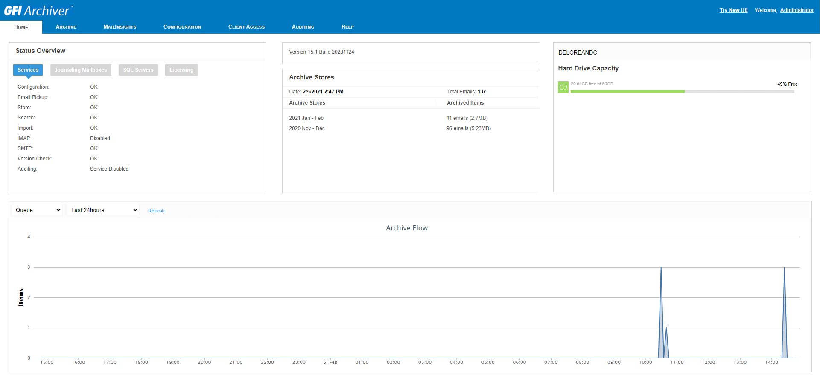Click the spike after 14:00 in chart
820x378 pixels.
coord(784,268)
